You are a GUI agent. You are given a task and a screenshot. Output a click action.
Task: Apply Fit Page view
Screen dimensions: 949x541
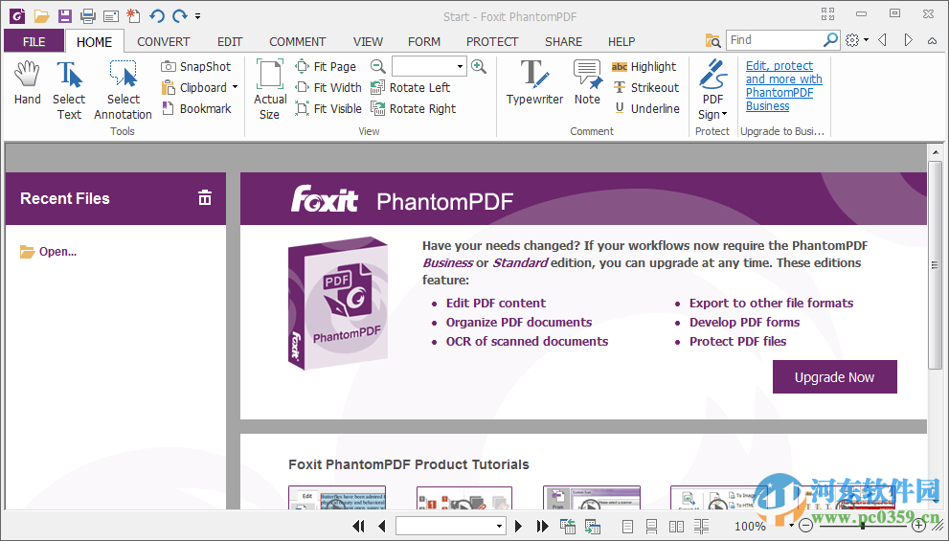pyautogui.click(x=326, y=67)
